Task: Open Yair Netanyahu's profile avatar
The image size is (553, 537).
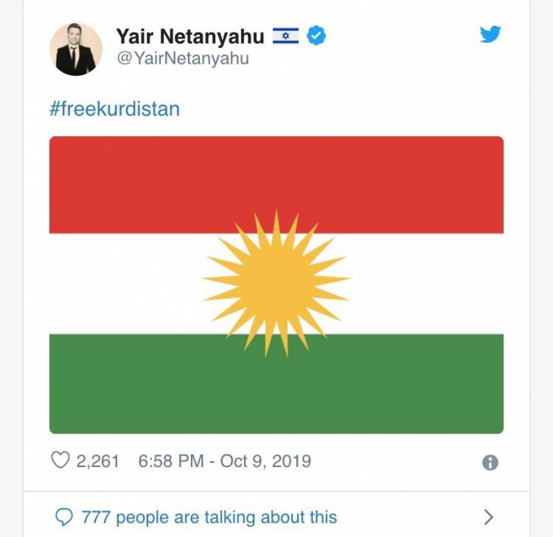Action: tap(77, 45)
